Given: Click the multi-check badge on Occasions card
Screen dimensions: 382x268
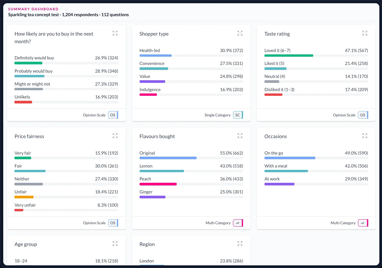Looking at the screenshot, I should tap(363, 223).
